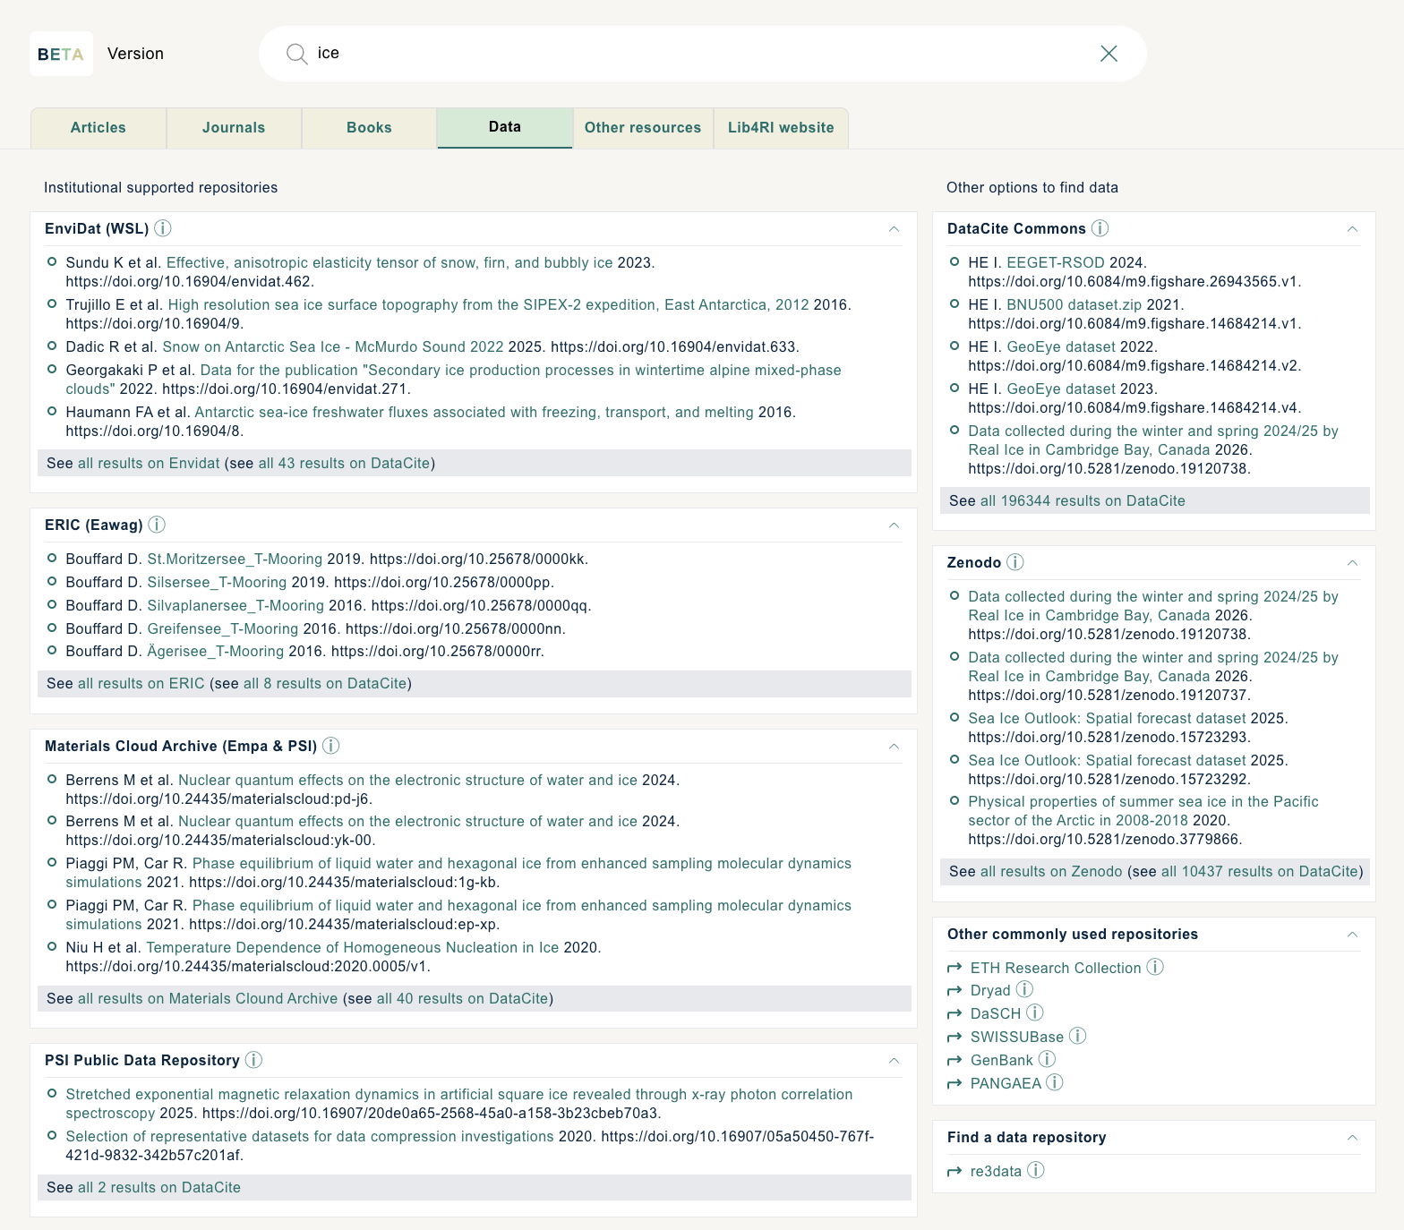
Task: Show info icon next to Dryad
Action: pyautogui.click(x=1024, y=989)
